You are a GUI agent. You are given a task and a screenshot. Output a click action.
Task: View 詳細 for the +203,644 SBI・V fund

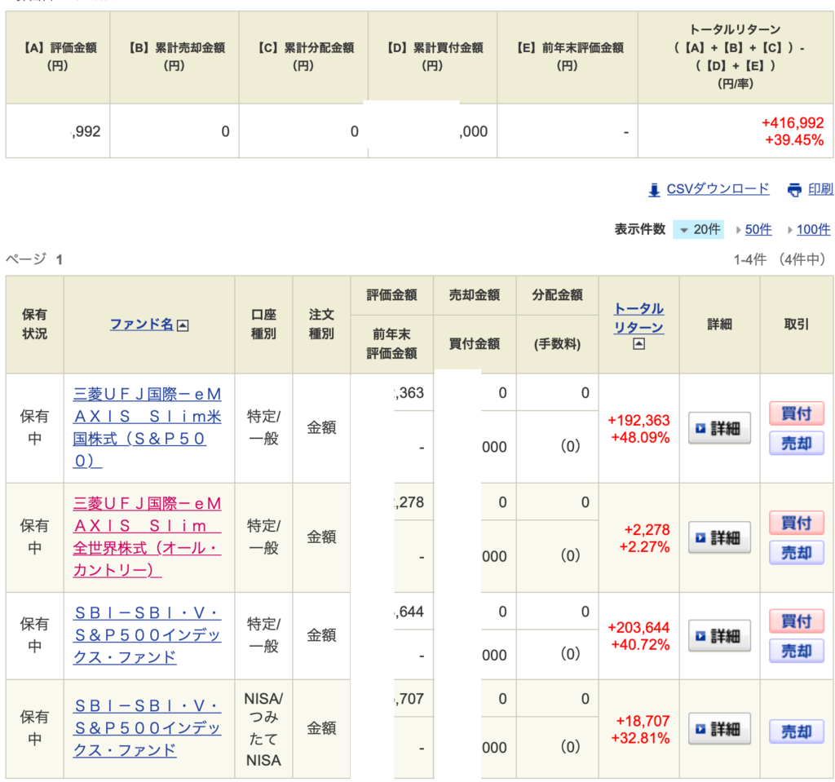(719, 635)
